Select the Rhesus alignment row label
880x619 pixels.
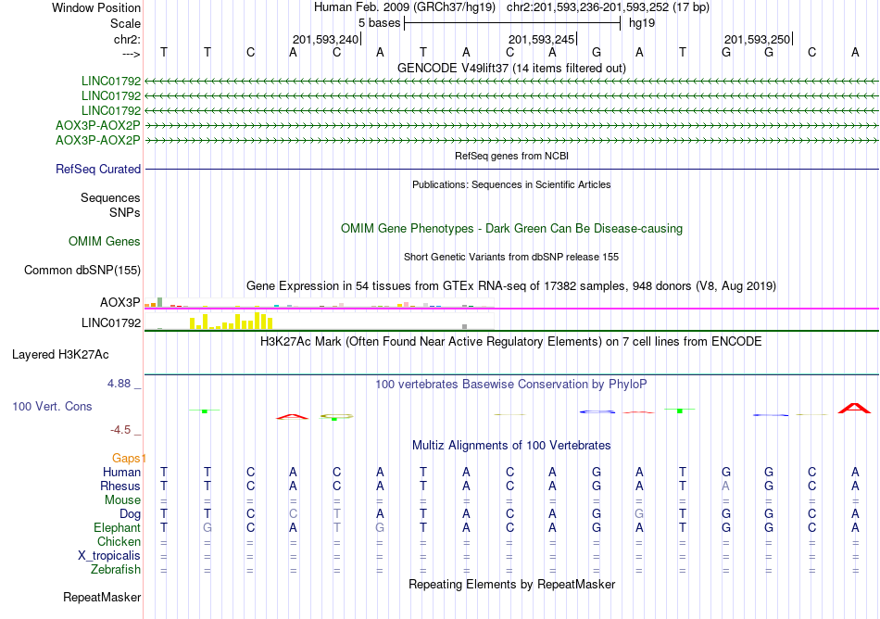[120, 486]
